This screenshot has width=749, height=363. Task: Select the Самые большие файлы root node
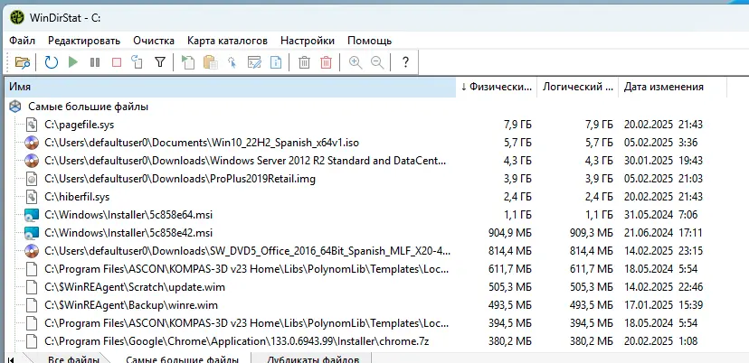click(88, 107)
